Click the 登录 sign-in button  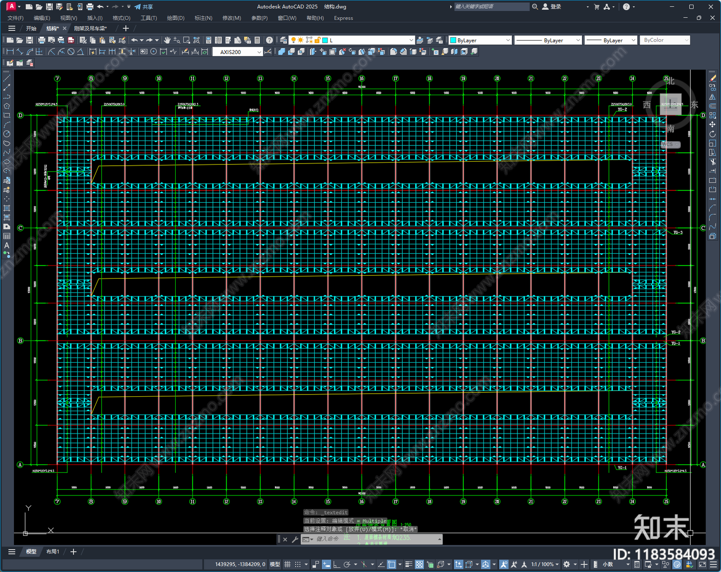click(552, 7)
